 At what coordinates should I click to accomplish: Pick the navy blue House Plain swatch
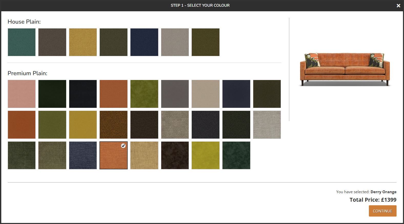tap(144, 42)
